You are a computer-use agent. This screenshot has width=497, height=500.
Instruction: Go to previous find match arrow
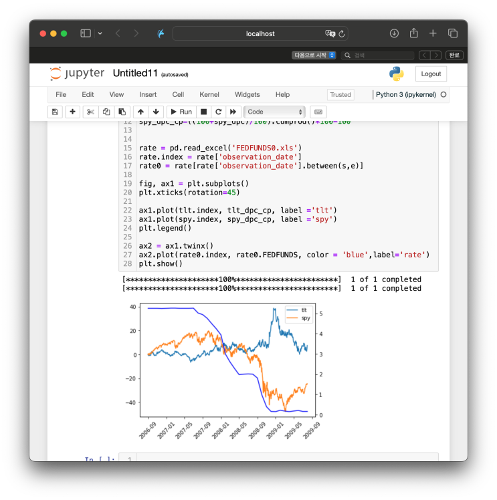(424, 55)
